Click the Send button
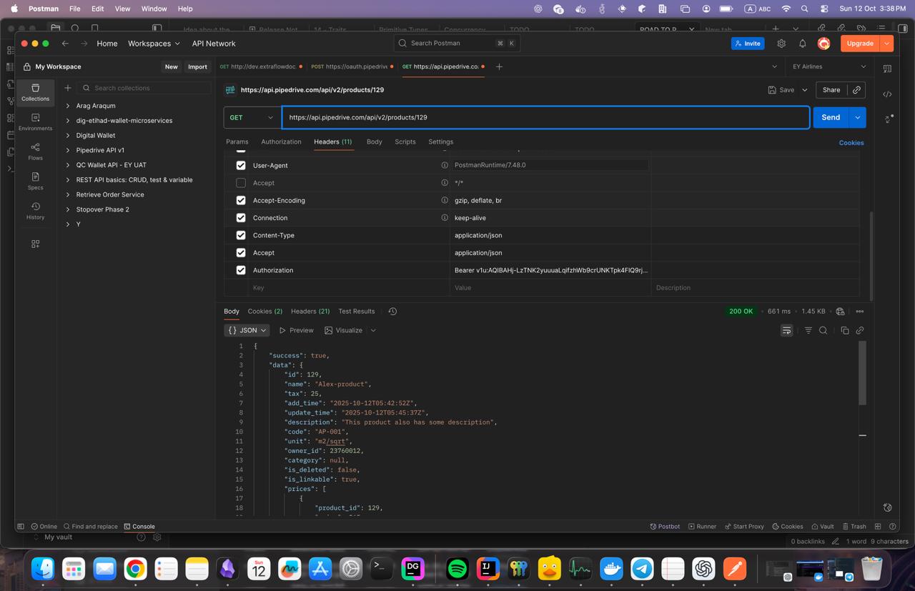The image size is (915, 591). pos(830,117)
